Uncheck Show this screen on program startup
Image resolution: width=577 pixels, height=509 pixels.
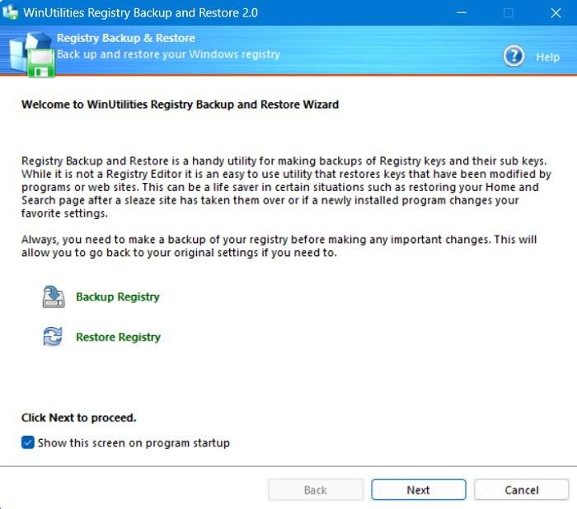pyautogui.click(x=28, y=442)
